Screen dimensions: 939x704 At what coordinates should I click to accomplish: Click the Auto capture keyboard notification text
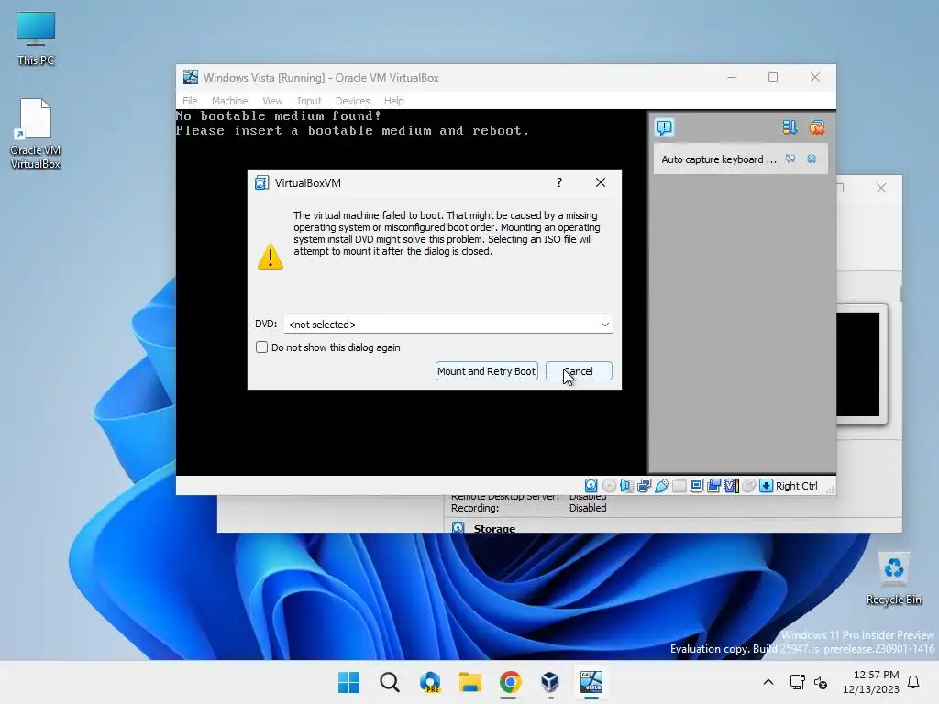719,159
